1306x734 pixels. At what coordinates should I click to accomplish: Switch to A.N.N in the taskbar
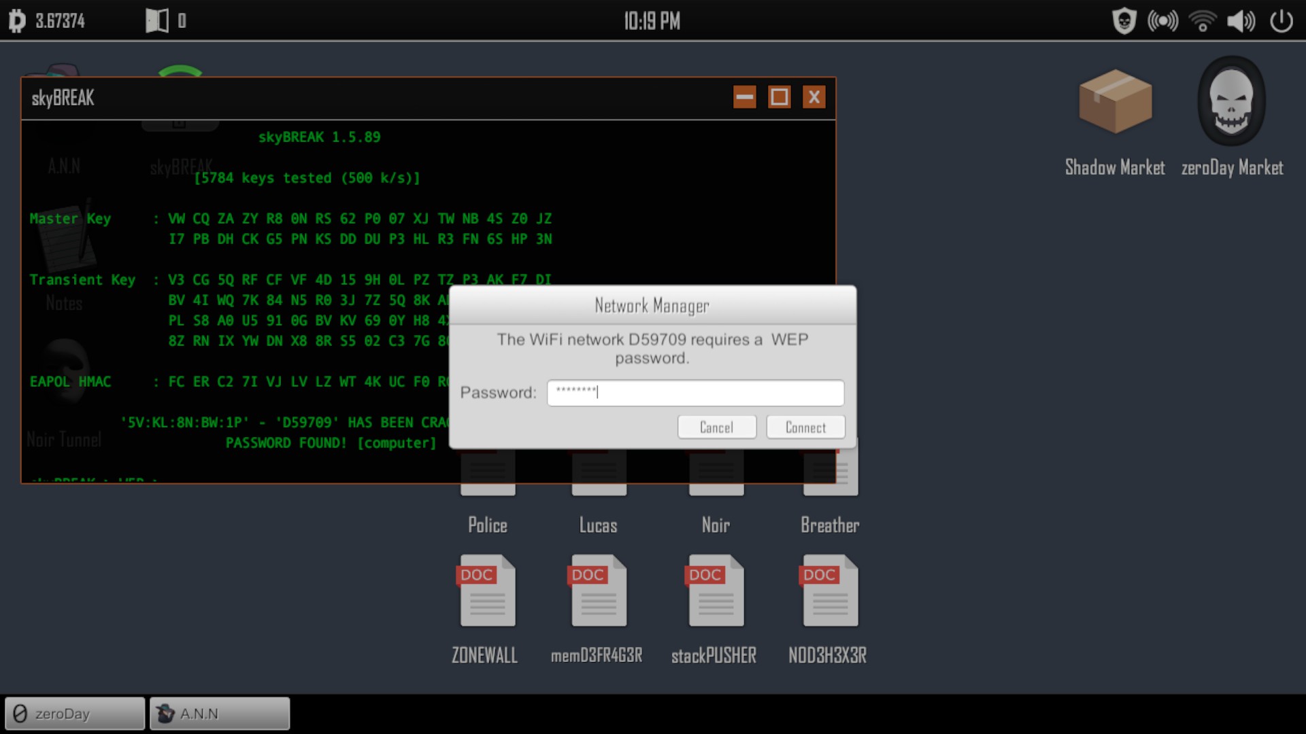click(x=220, y=714)
